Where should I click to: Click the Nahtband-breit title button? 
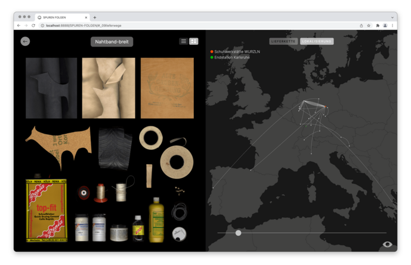coord(112,42)
